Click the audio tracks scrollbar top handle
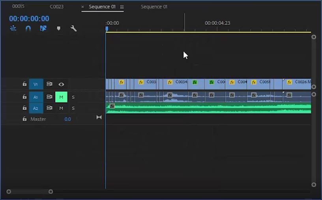 click(x=314, y=94)
